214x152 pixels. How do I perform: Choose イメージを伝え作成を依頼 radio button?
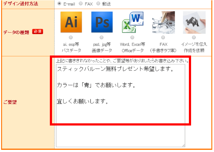(x=194, y=37)
